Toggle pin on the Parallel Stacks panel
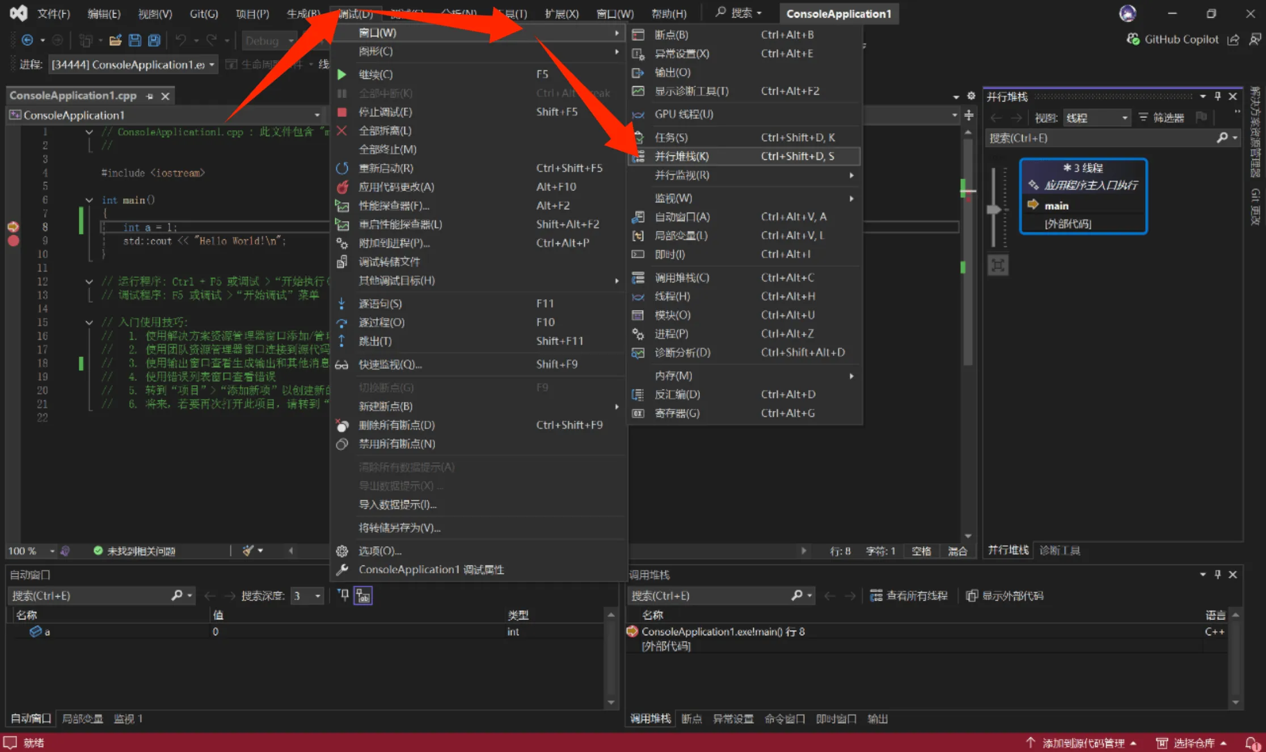Viewport: 1266px width, 752px height. tap(1217, 96)
